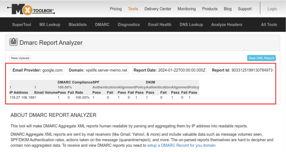The height and width of the screenshot is (152, 286).
Task: Open the DNS Lookup tab
Action: tap(191, 25)
